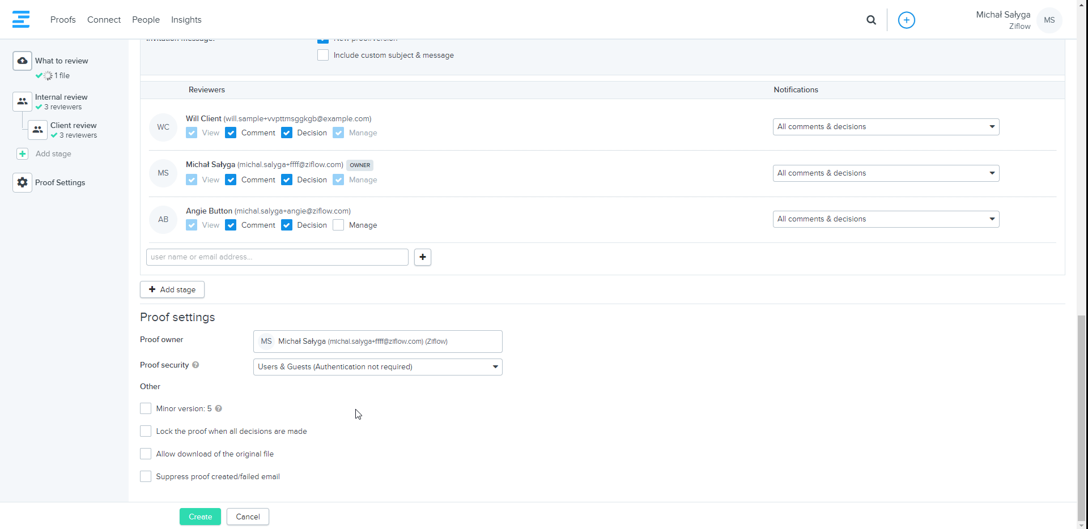This screenshot has width=1088, height=529.
Task: Click the Ziflow logo icon
Action: [x=21, y=19]
